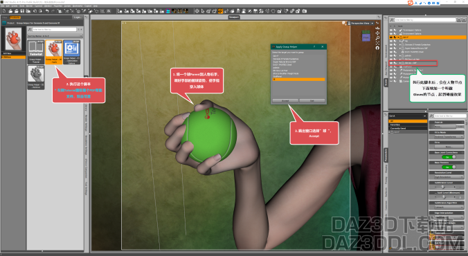Open the Perspective View dropdown
This screenshot has height=256, width=468.
[372, 24]
